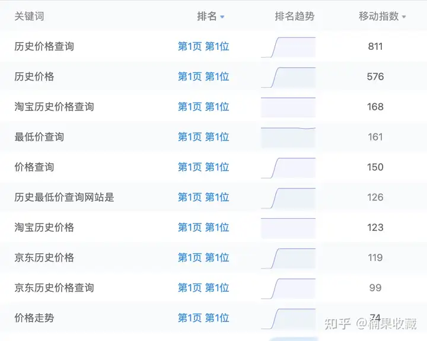The image size is (427, 341).
Task: Click mobile index value 161
Action: click(375, 137)
